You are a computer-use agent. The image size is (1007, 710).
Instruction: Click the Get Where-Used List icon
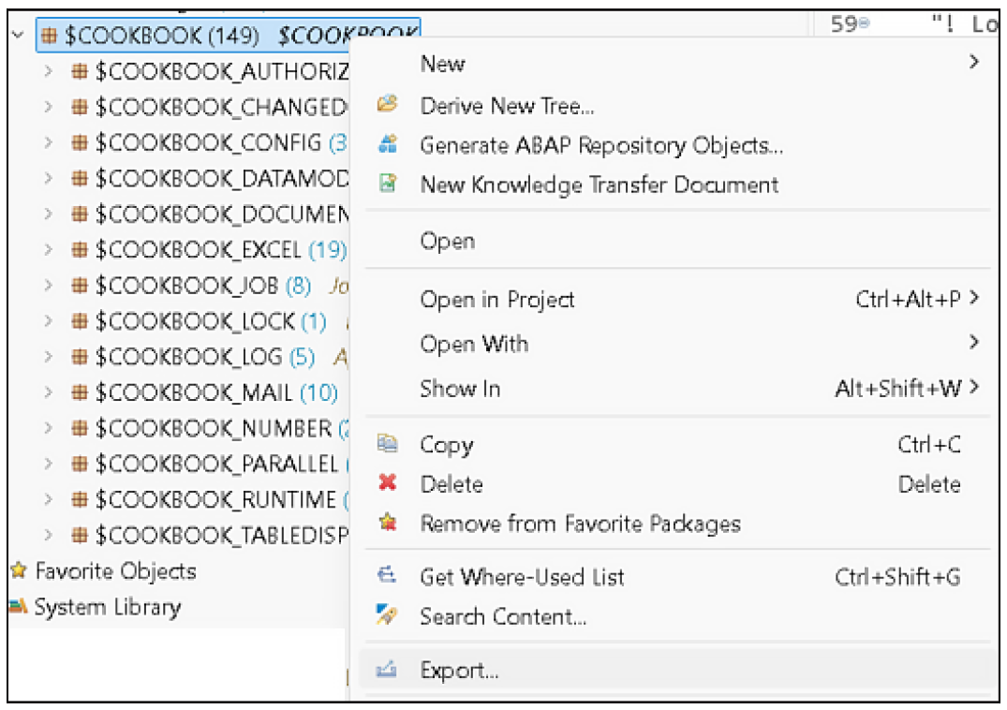pyautogui.click(x=387, y=575)
